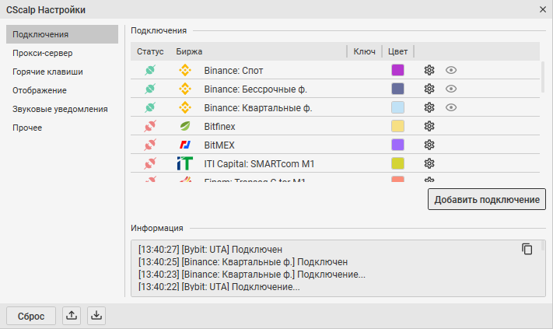This screenshot has width=553, height=329.
Task: Toggle visibility eye for Binance: Бессрочные ф.
Action: 451,89
